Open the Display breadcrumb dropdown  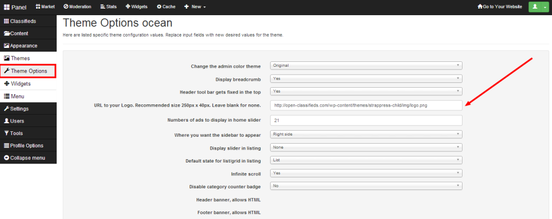point(365,79)
